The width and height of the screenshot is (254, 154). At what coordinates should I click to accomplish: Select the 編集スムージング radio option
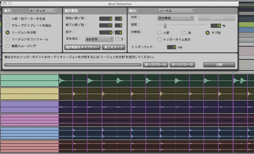(x=7, y=46)
